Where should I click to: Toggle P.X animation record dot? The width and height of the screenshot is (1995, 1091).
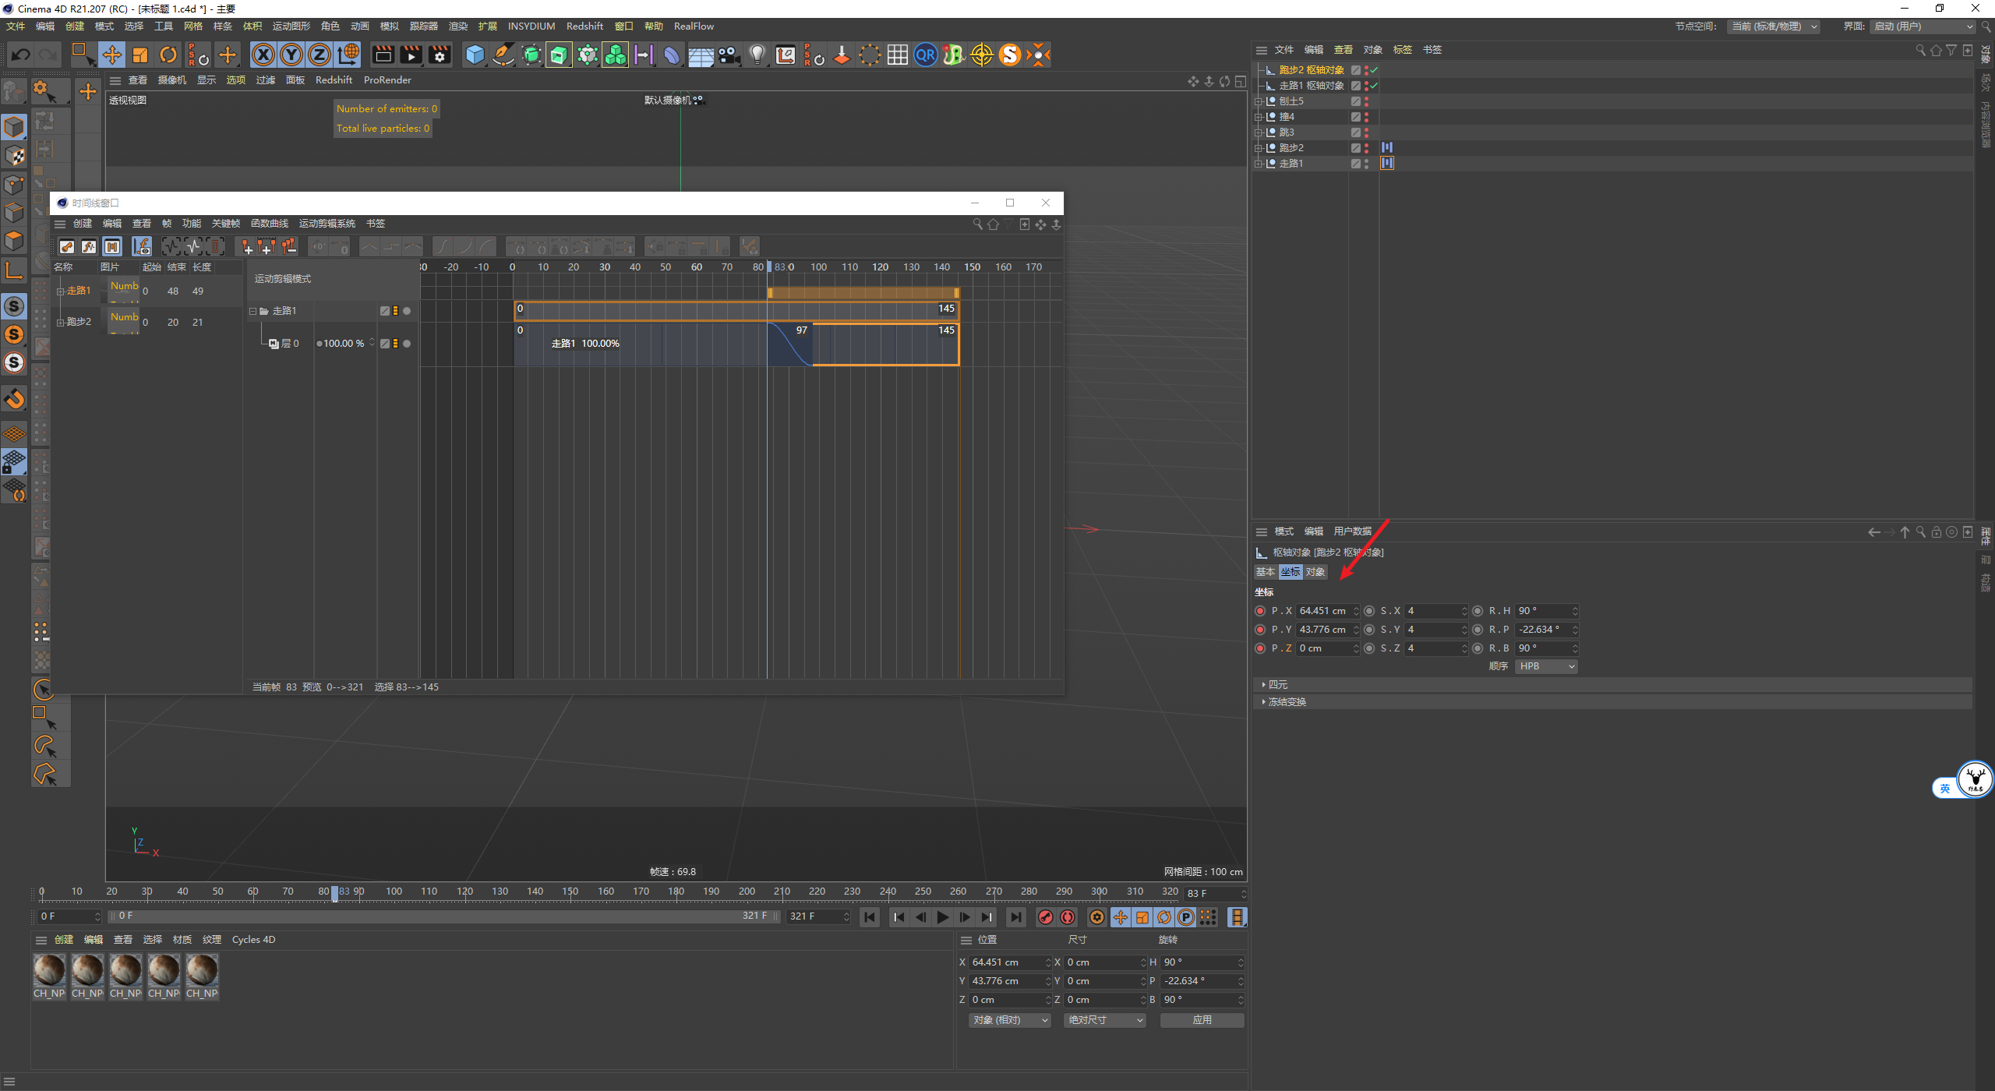point(1260,611)
